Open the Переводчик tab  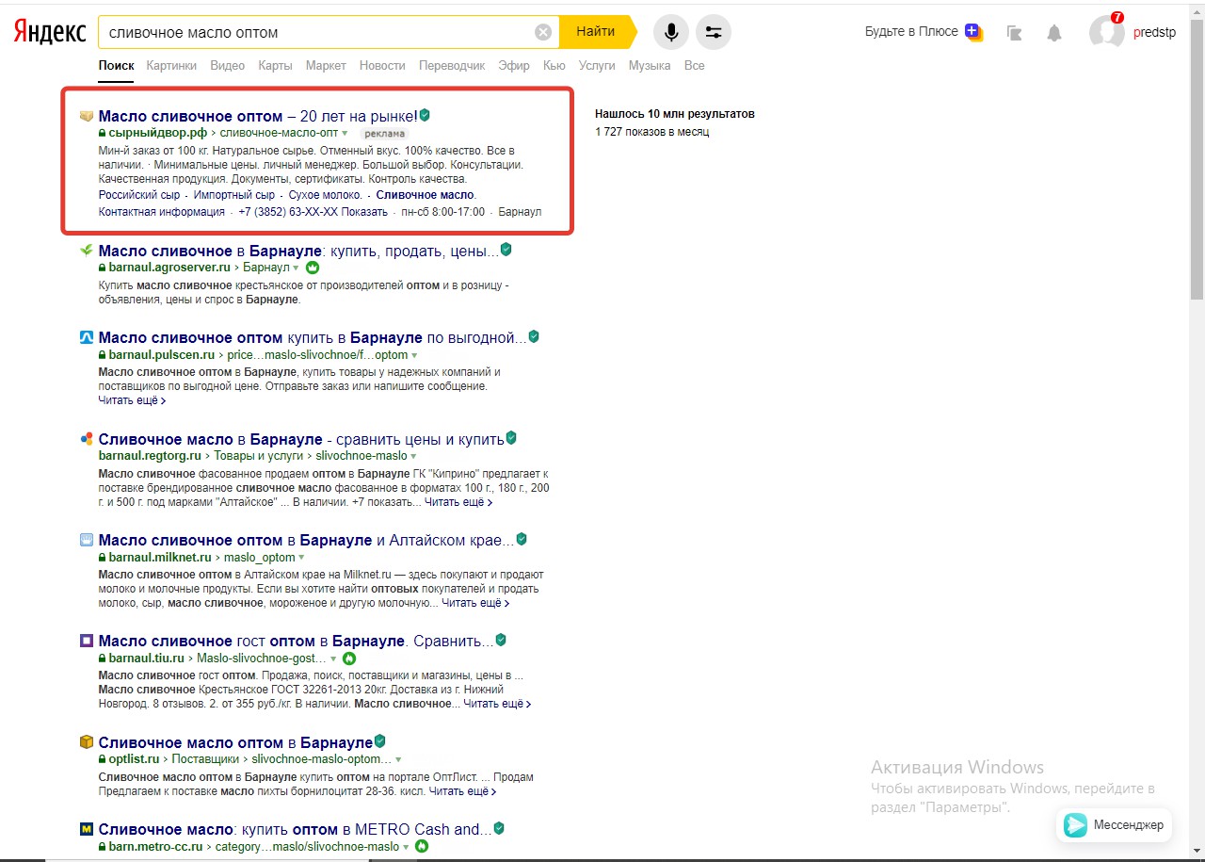pyautogui.click(x=452, y=66)
